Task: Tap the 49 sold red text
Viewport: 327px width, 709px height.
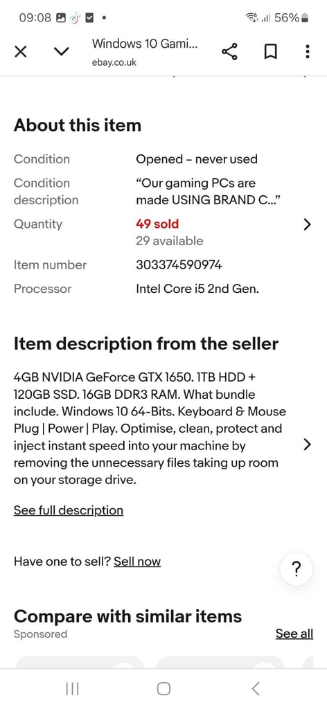Action: pyautogui.click(x=157, y=224)
